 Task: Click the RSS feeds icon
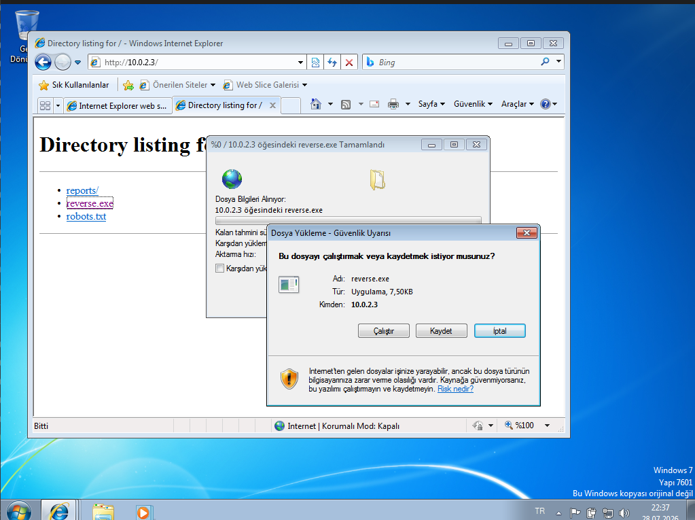(346, 104)
